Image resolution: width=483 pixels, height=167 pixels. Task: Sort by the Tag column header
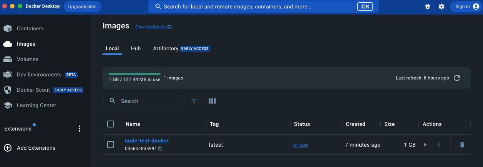[214, 124]
